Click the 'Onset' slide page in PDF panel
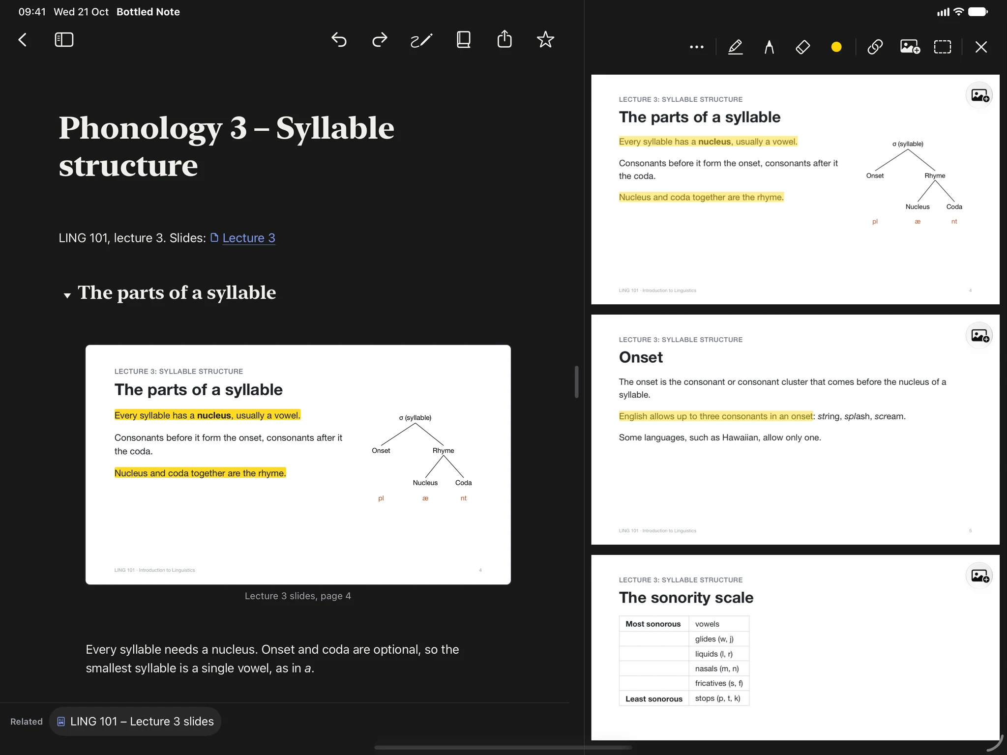 point(795,429)
